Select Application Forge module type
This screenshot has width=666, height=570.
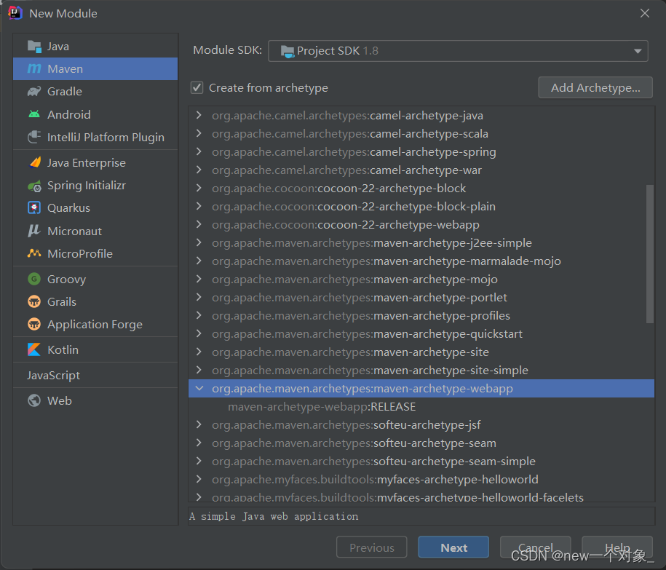[95, 324]
